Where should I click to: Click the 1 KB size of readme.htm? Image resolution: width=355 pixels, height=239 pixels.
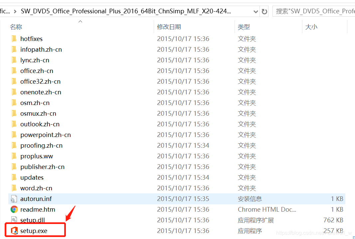[x=337, y=210]
